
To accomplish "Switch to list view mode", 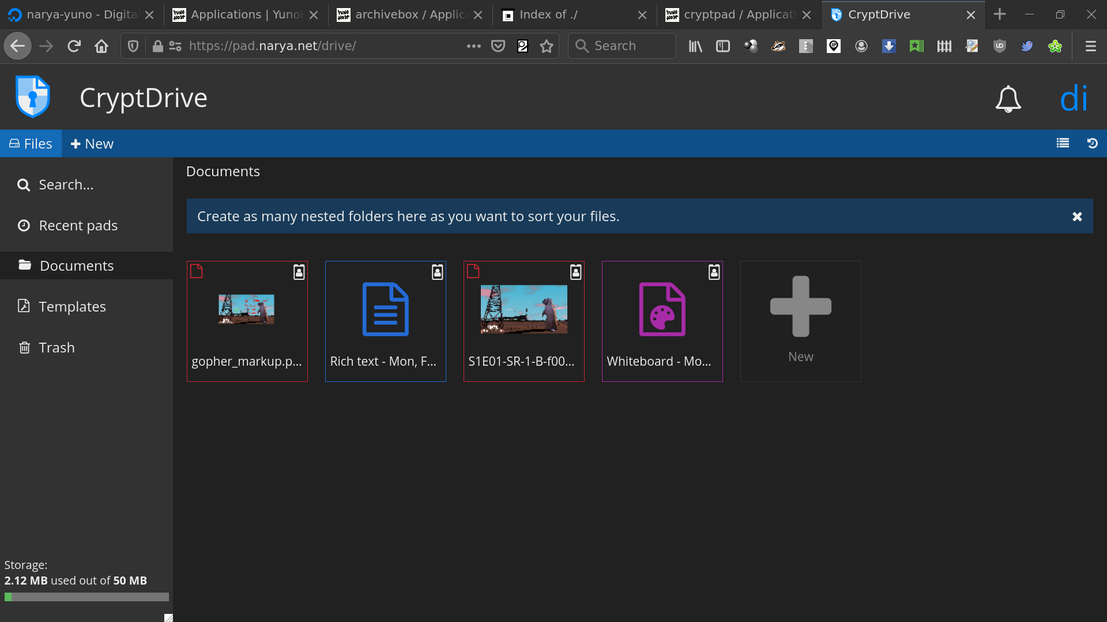I will (1063, 143).
